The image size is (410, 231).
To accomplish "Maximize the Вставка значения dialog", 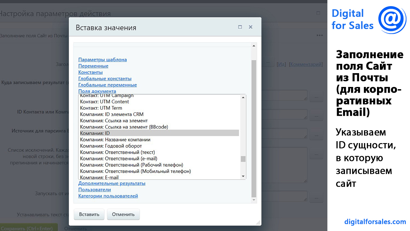I will point(240,27).
